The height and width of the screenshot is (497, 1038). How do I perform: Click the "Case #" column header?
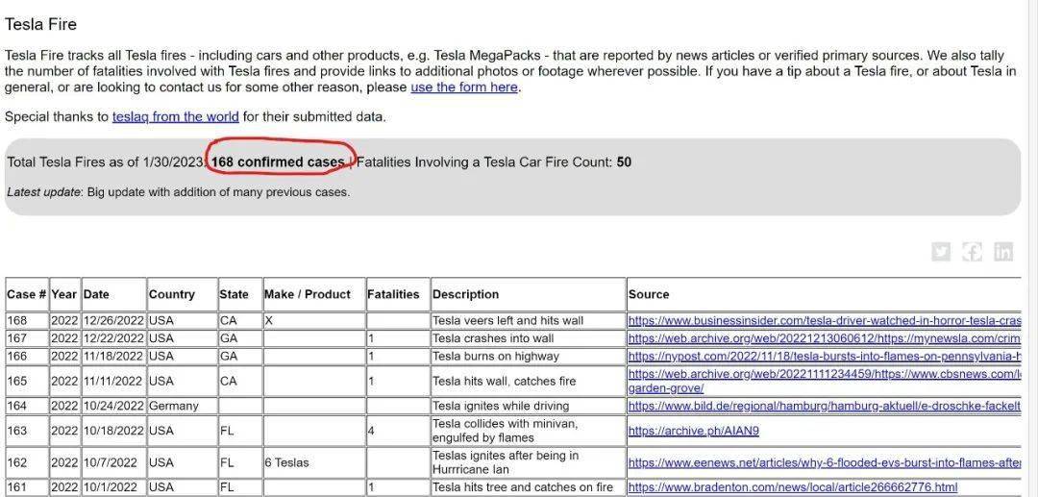[x=27, y=294]
